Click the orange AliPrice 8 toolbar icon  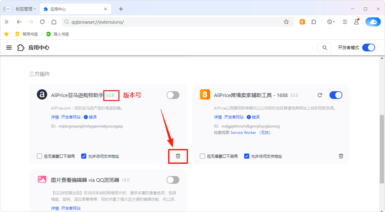click(302, 22)
